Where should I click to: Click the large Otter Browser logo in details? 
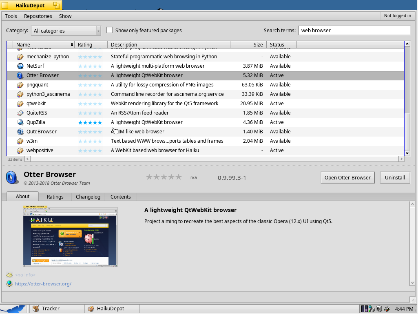12,177
